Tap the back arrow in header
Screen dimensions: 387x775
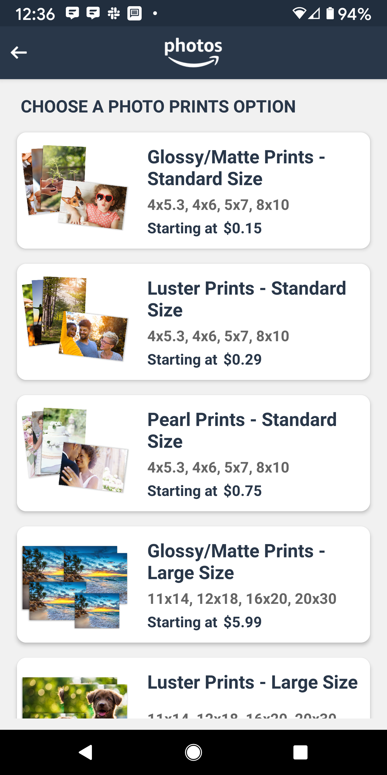[19, 53]
